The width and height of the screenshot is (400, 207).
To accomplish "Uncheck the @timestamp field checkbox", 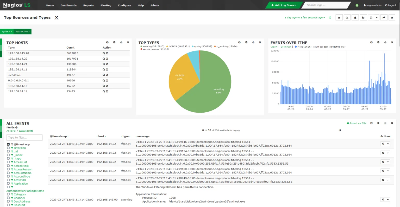I will (8, 144).
